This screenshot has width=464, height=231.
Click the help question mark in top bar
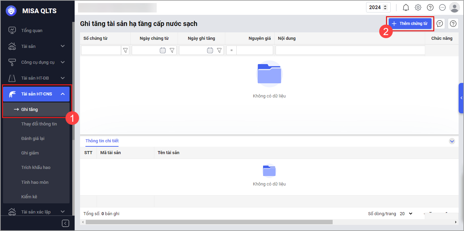430,7
